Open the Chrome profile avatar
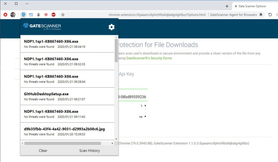This screenshot has width=278, height=162. click(13, 15)
